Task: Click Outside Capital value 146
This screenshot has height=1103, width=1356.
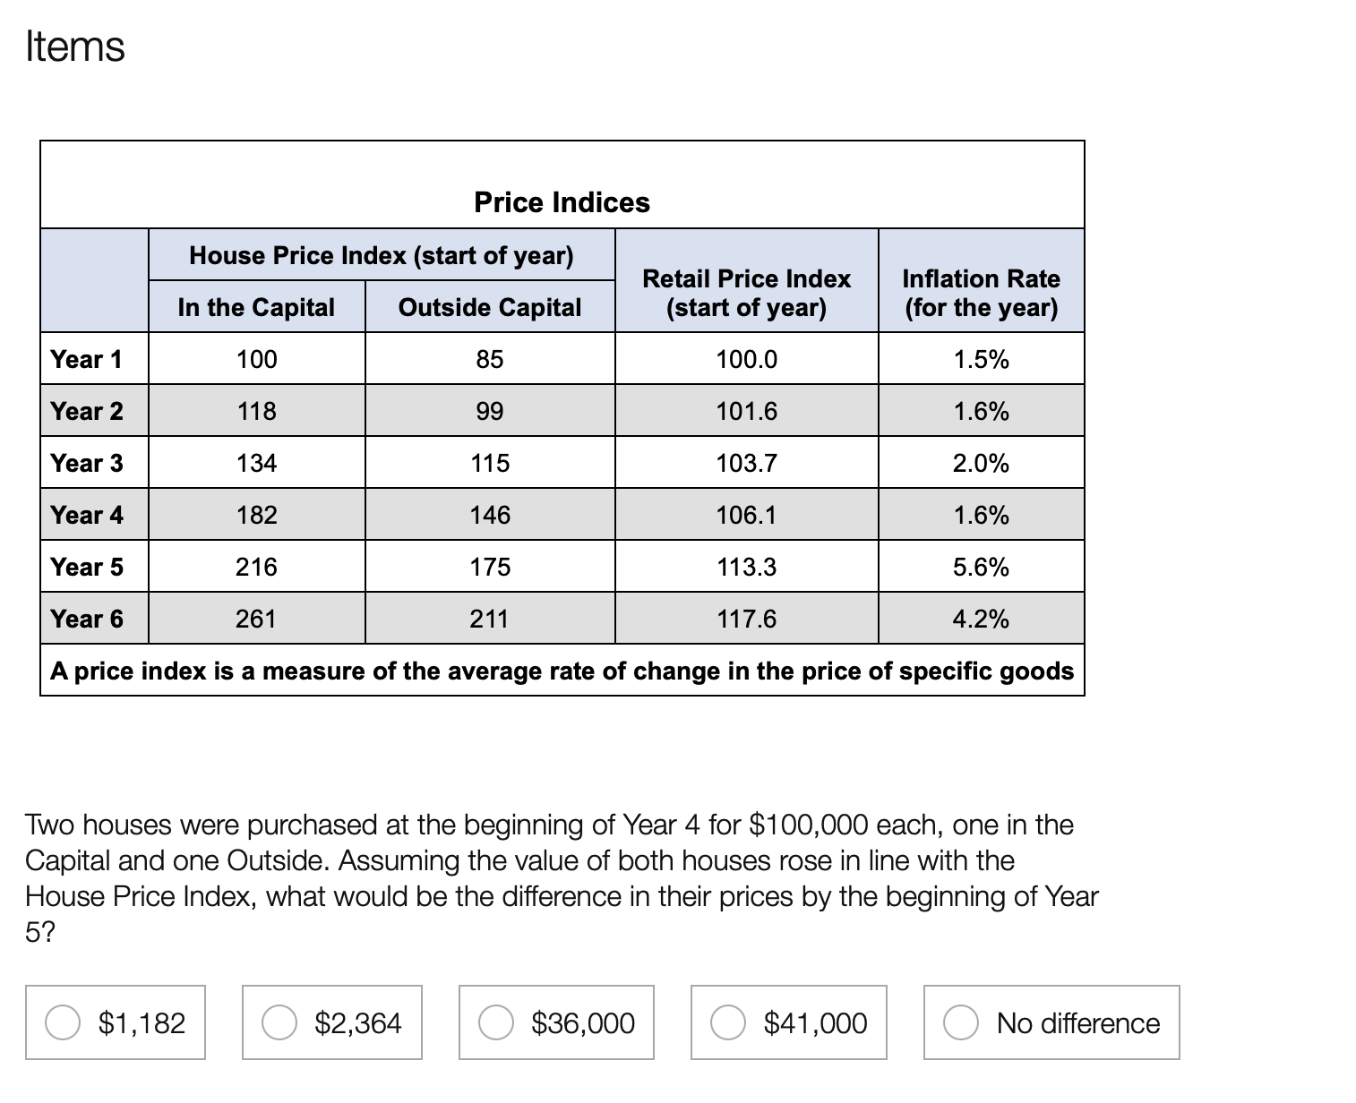Action: coord(490,515)
